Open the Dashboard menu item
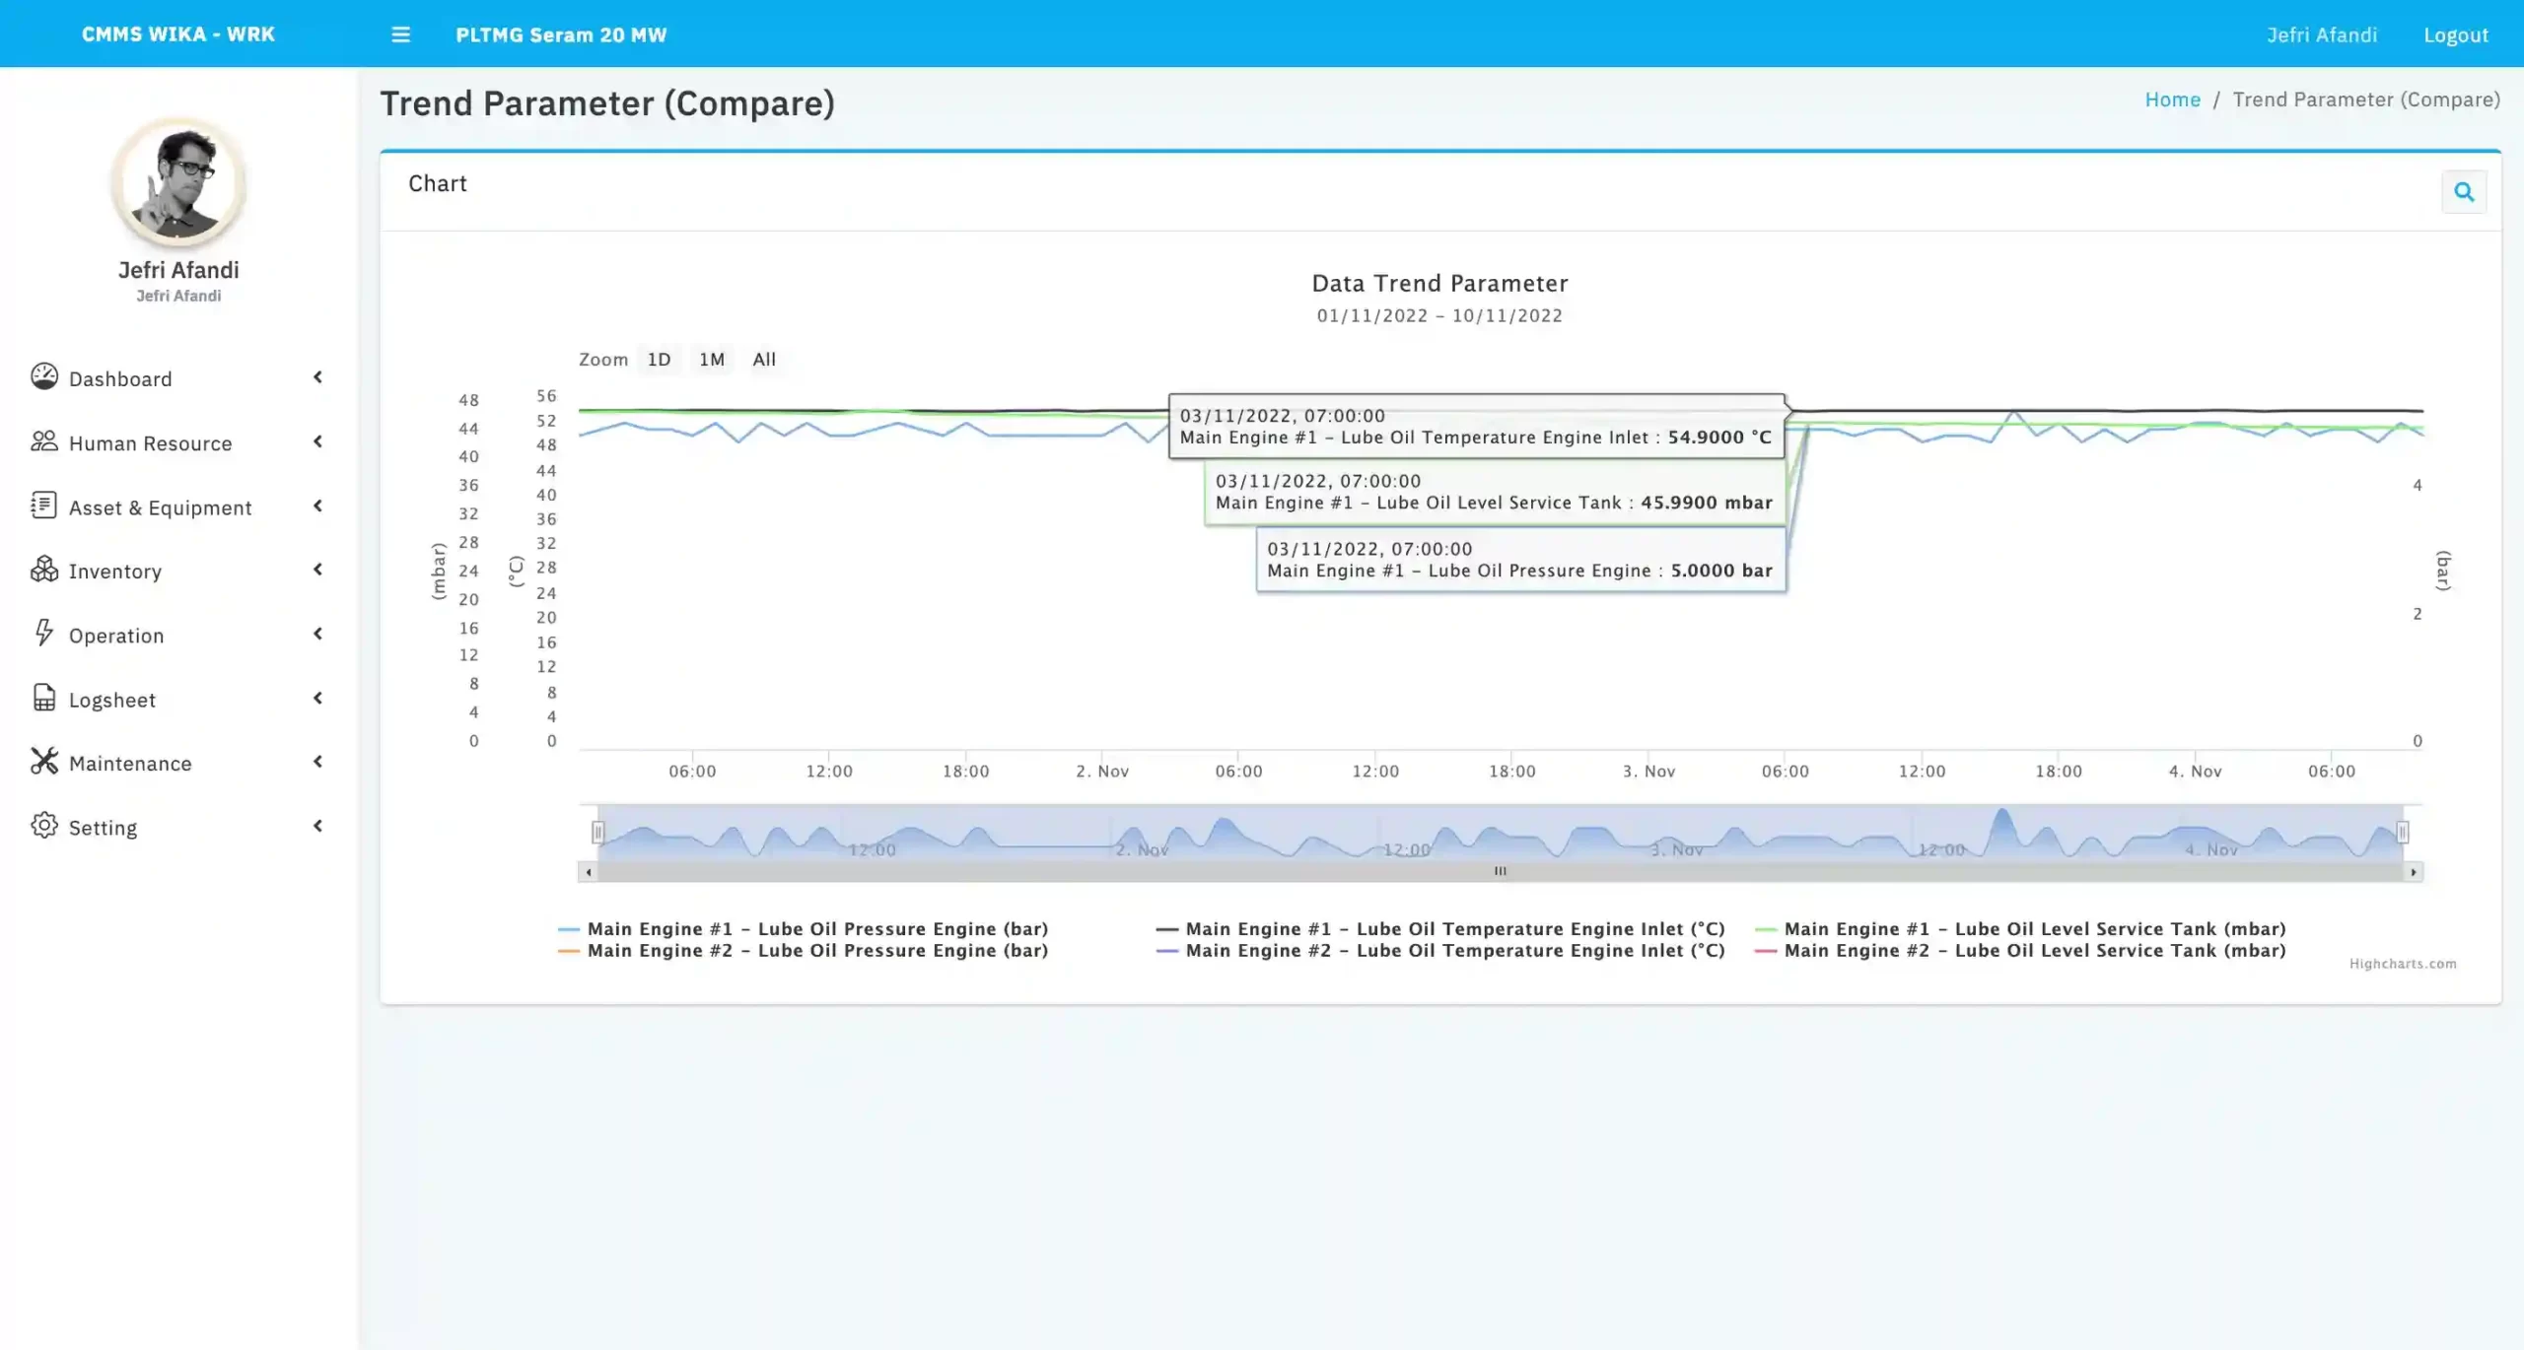Screen dimensions: 2524x1350 click(x=177, y=378)
